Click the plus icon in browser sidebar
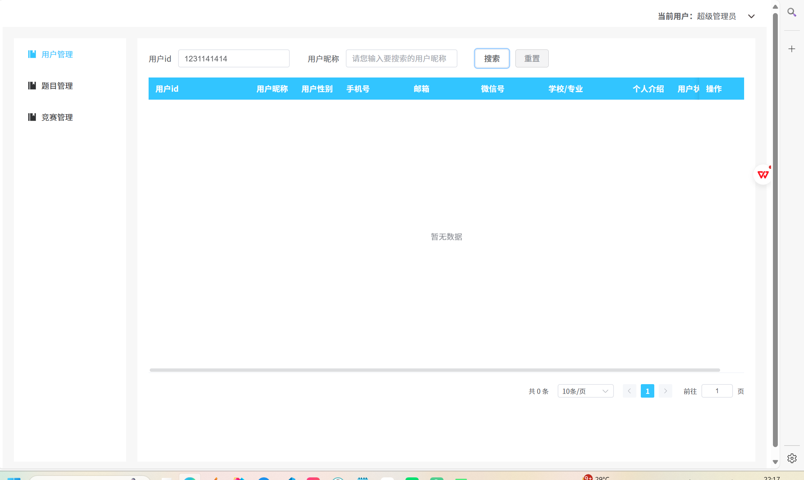Viewport: 804px width, 480px height. point(792,49)
